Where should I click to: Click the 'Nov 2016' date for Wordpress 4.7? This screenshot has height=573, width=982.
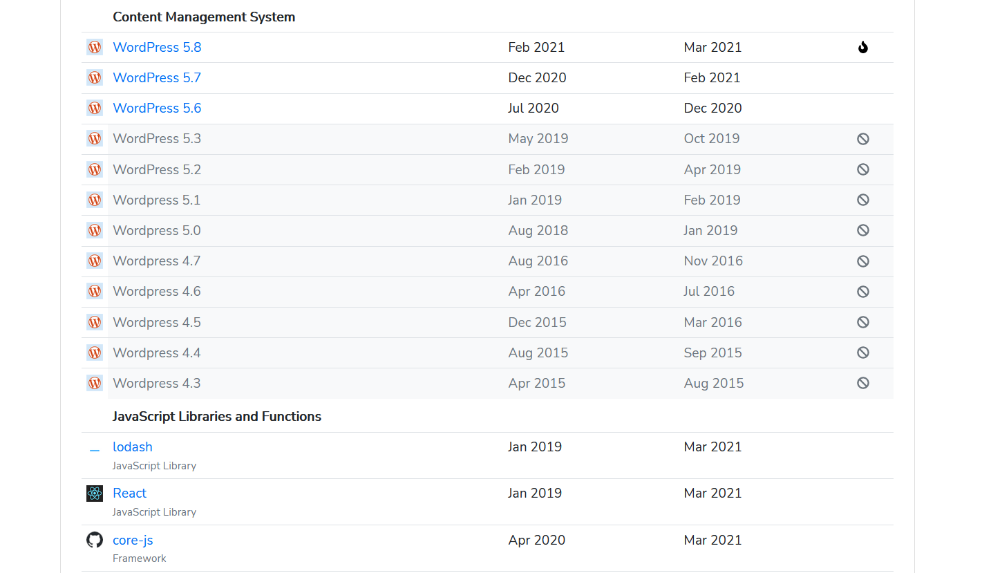(713, 261)
